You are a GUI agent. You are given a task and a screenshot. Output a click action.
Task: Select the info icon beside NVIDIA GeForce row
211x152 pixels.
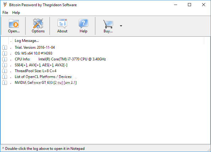(5, 83)
